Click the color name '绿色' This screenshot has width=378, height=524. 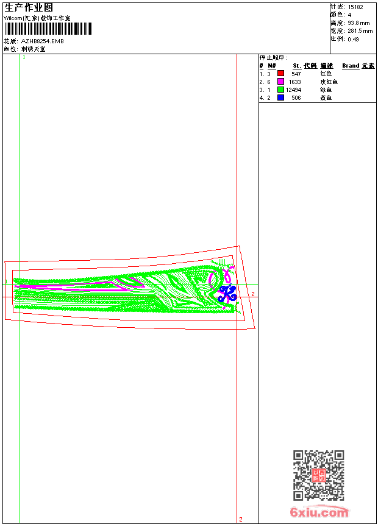point(326,90)
